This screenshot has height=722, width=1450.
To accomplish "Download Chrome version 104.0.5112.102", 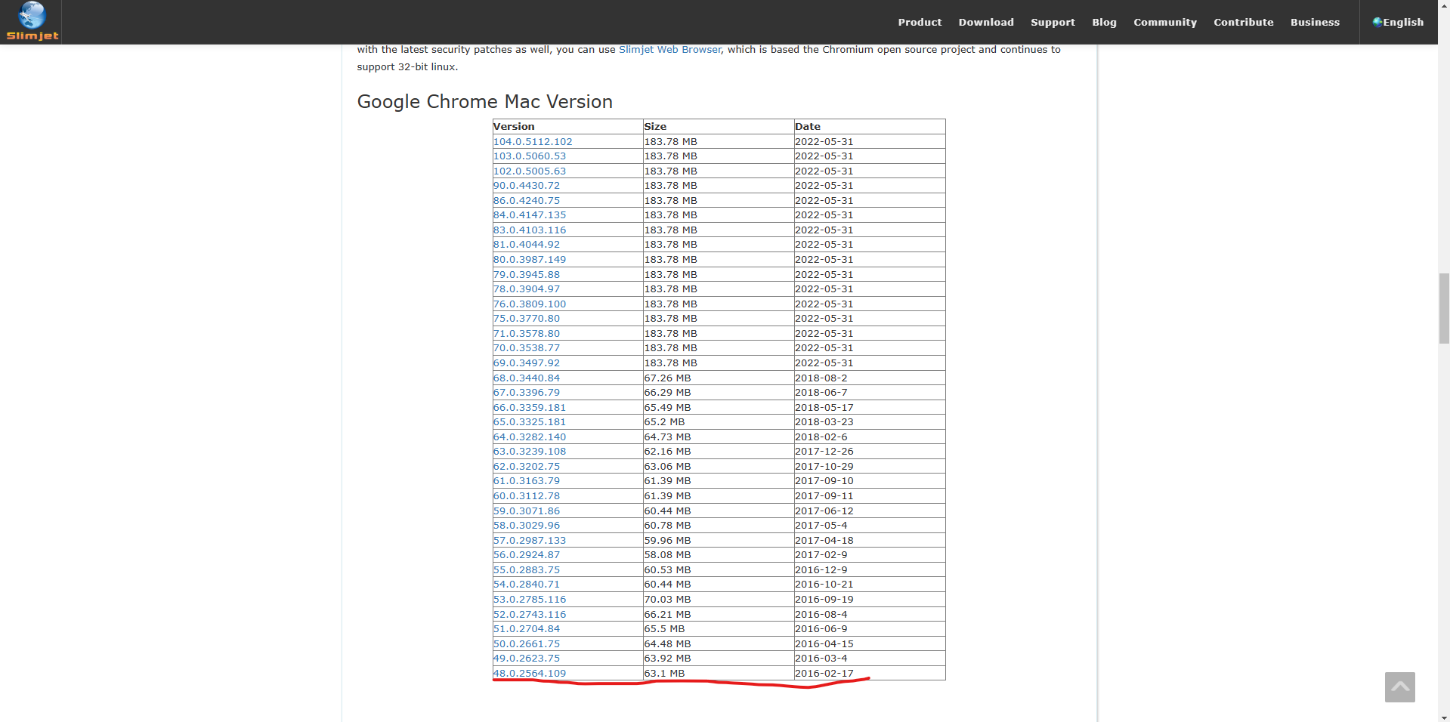I will 533,142.
